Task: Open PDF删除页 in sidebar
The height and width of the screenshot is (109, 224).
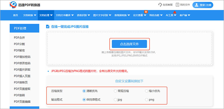Action: 21,82
